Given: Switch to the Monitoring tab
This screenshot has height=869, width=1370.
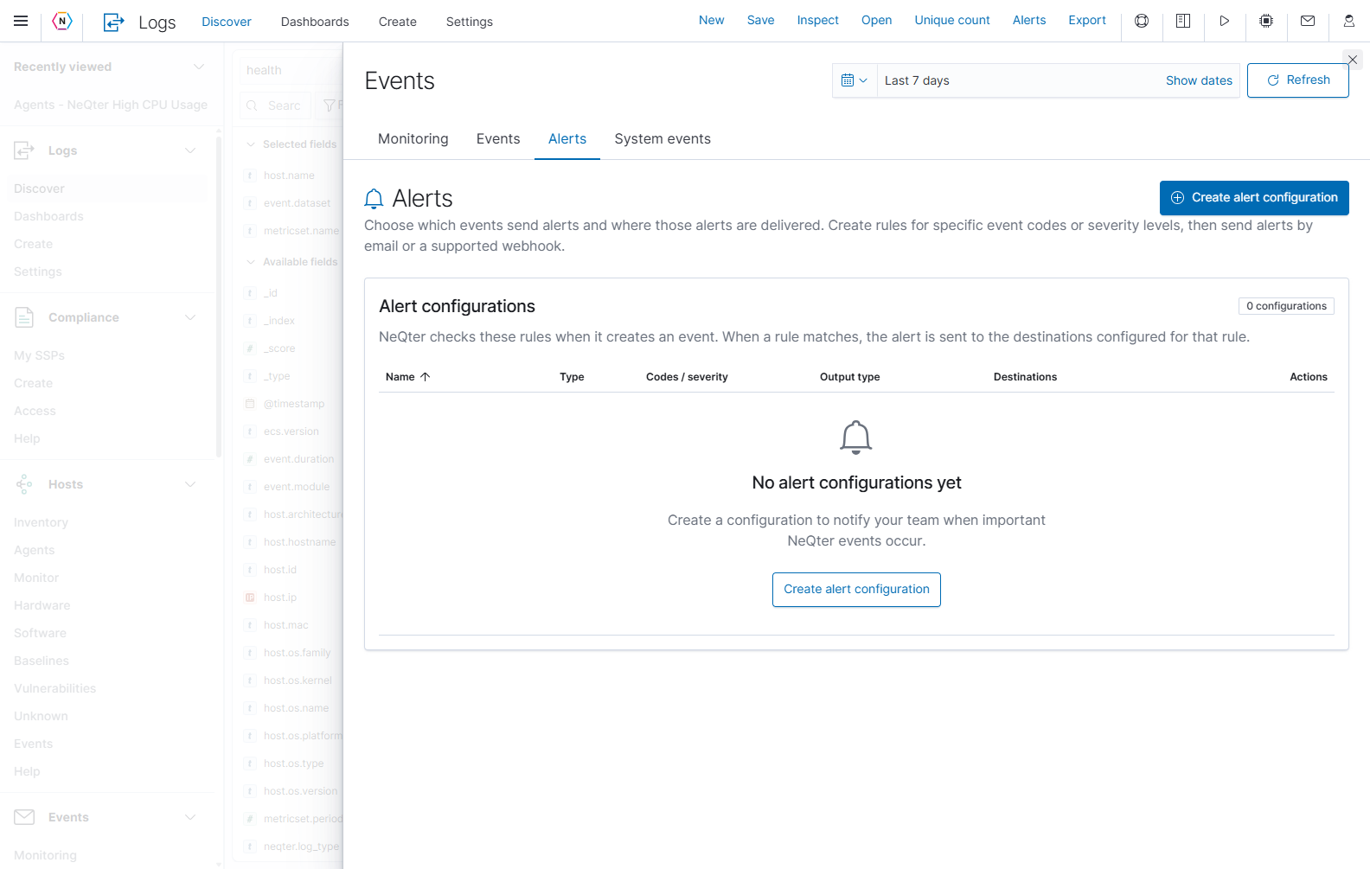Looking at the screenshot, I should click(x=413, y=139).
